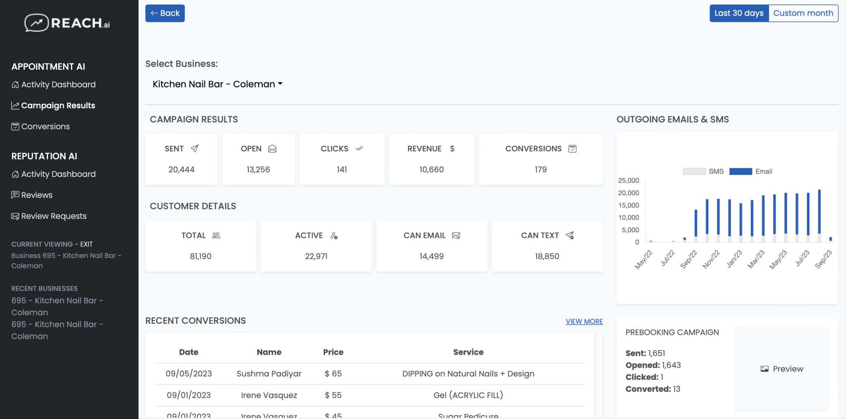Open VIEW MORE for recent conversions

(584, 321)
